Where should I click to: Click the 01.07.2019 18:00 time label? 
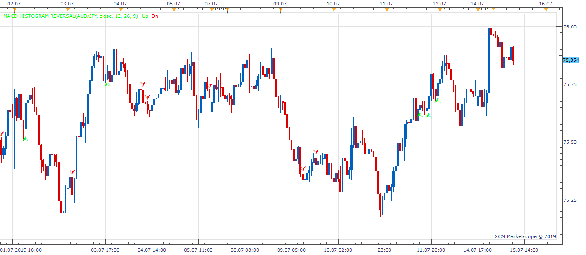pyautogui.click(x=21, y=250)
